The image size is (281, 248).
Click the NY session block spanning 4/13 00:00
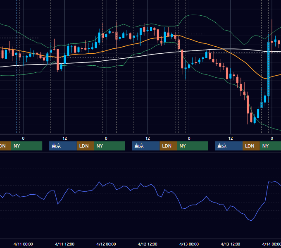(193, 146)
